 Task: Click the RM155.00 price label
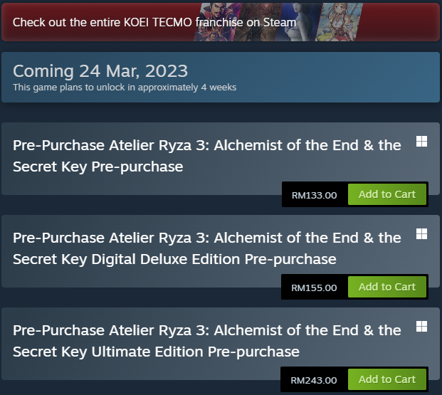pyautogui.click(x=314, y=288)
